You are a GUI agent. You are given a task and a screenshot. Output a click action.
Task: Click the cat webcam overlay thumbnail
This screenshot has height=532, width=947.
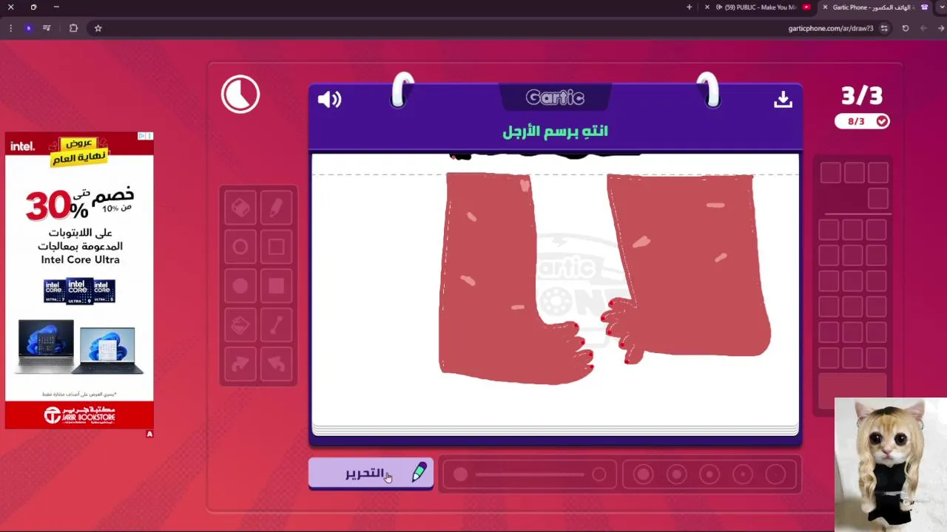[x=891, y=465]
